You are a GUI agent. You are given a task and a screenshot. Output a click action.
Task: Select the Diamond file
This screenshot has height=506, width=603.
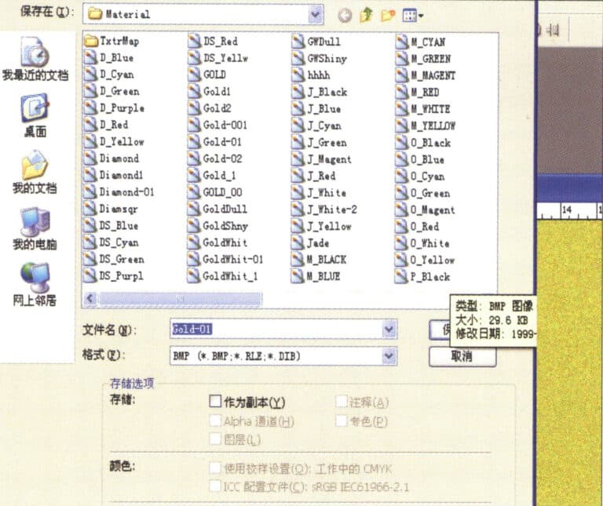(111, 158)
